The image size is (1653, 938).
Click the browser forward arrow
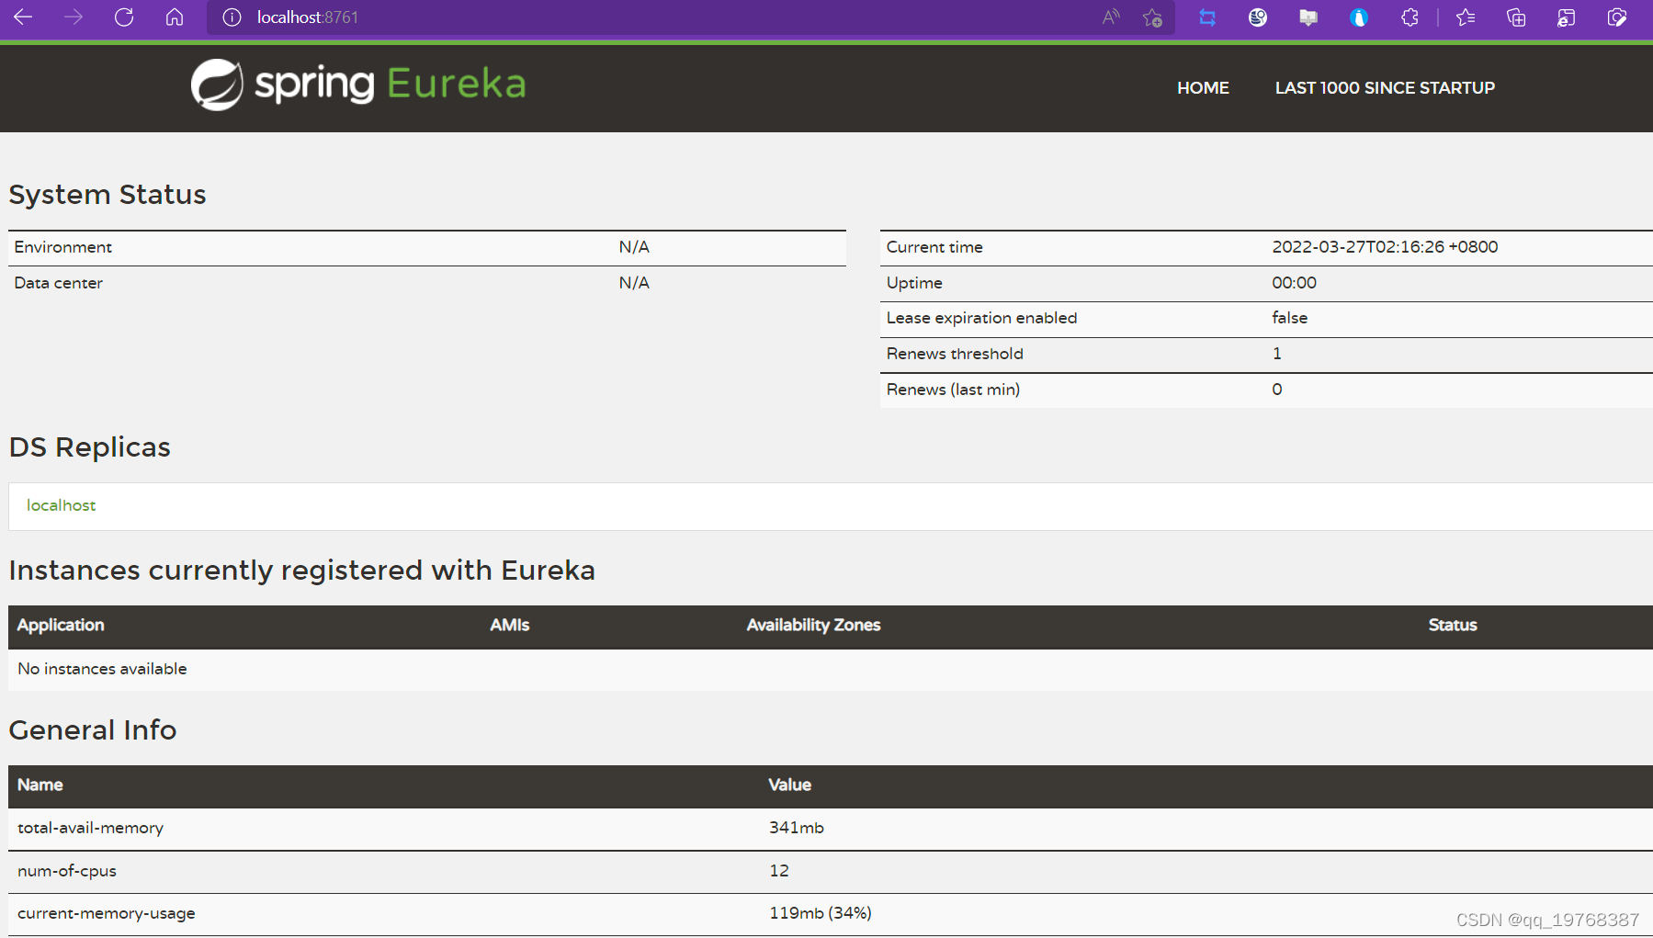[74, 17]
